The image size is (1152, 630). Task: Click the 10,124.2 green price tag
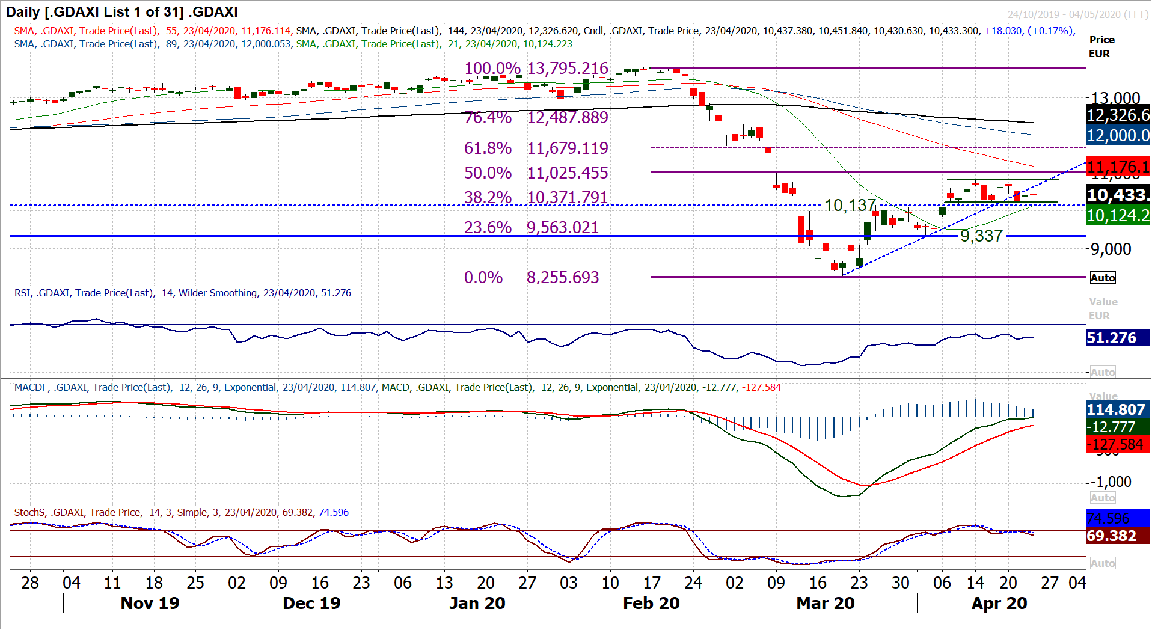click(1118, 215)
